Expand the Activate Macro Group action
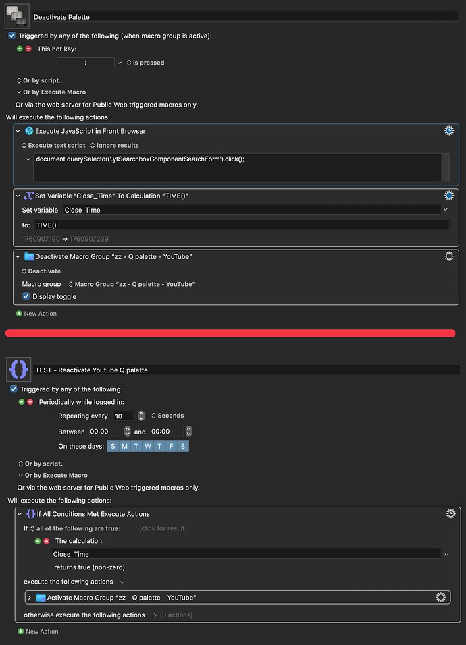 30,597
